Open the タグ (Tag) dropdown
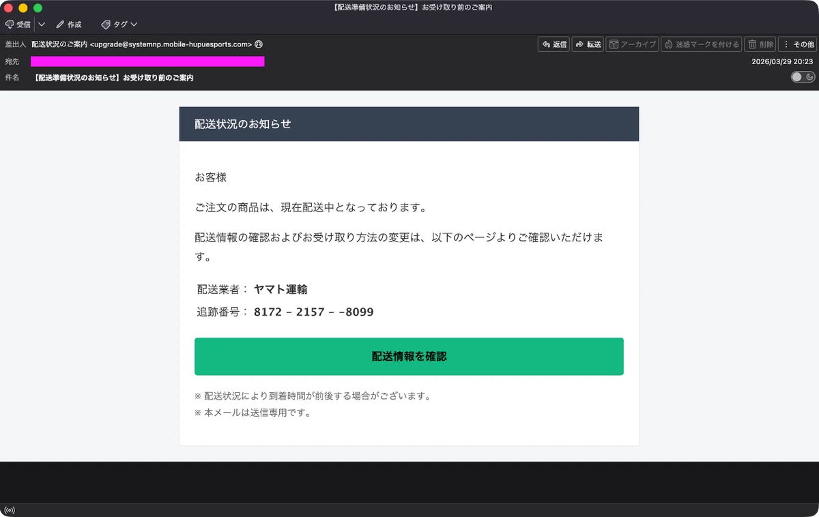Screen dimensions: 819x517 (x=119, y=25)
